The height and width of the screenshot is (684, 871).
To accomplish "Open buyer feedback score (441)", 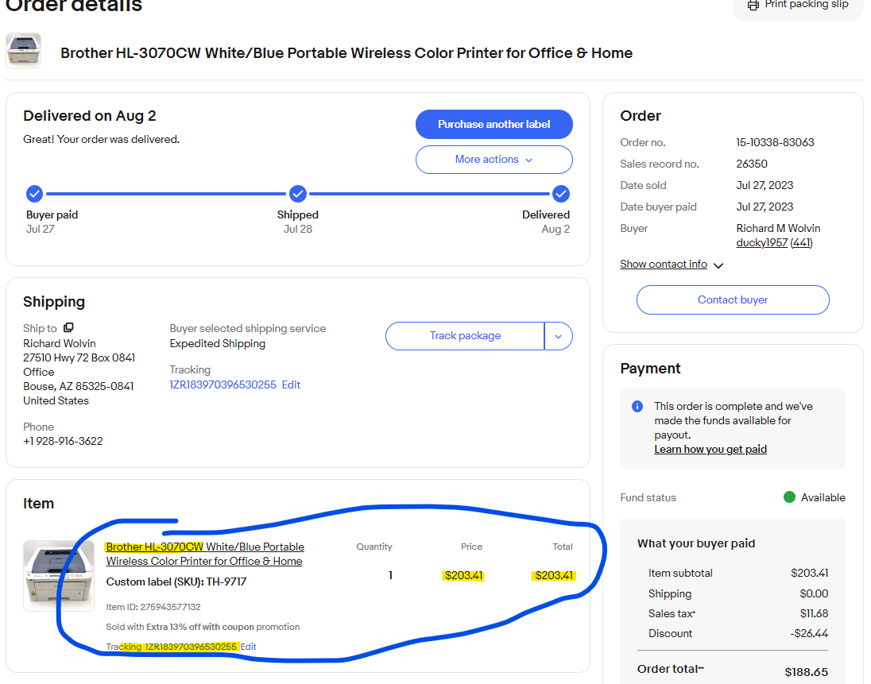I will pos(801,242).
